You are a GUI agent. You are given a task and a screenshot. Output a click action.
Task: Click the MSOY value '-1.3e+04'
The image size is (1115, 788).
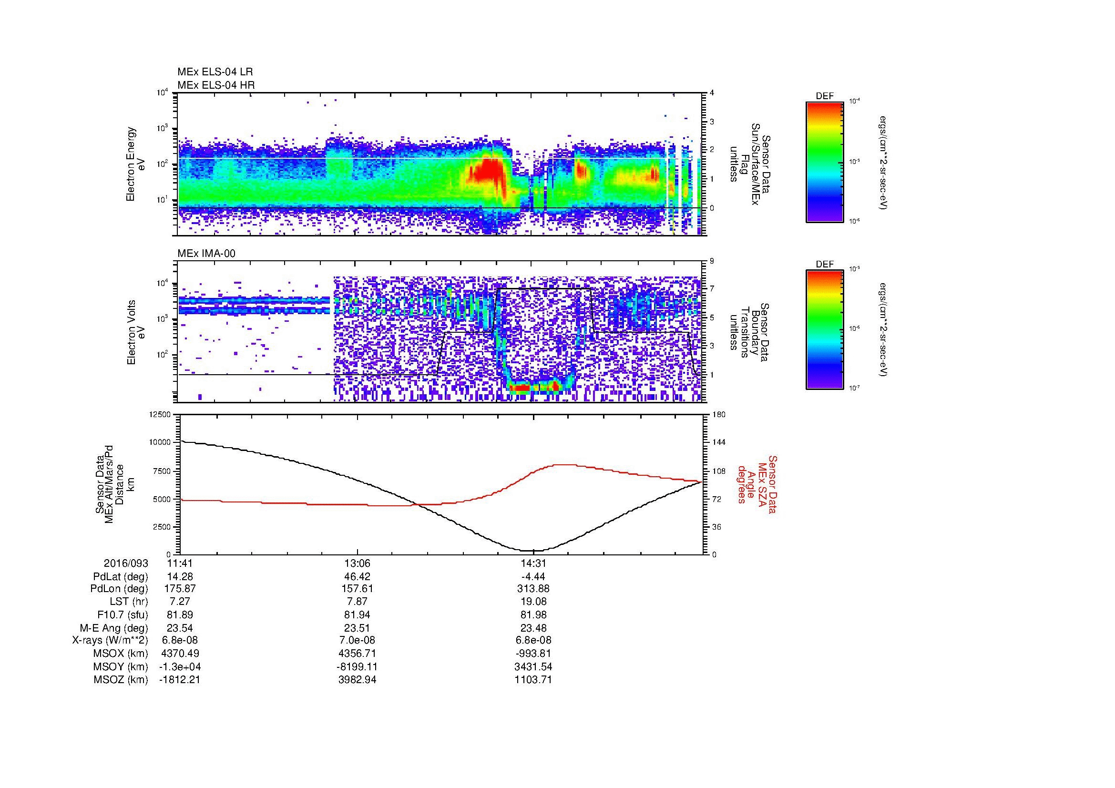coord(180,666)
